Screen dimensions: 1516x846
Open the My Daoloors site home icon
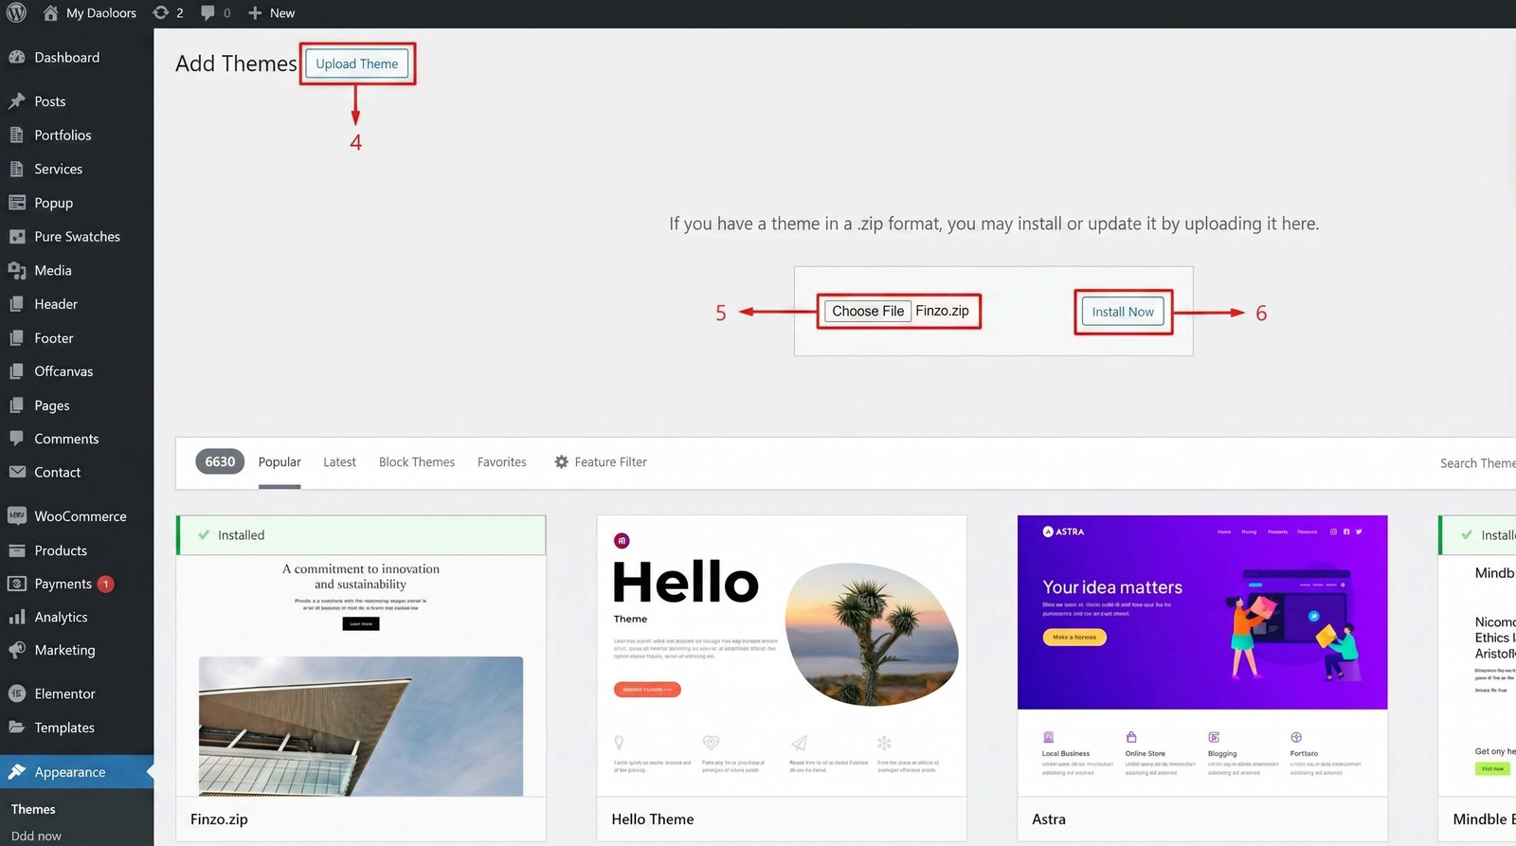pyautogui.click(x=51, y=12)
